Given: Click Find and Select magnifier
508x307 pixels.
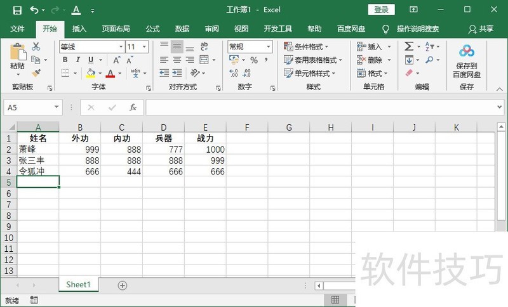Looking at the screenshot, I should pyautogui.click(x=430, y=60).
